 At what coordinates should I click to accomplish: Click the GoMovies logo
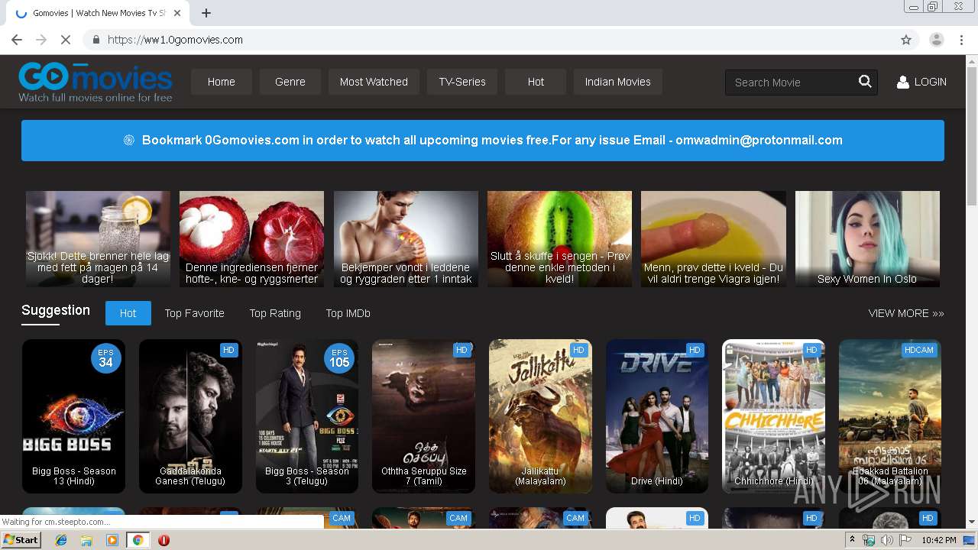96,82
